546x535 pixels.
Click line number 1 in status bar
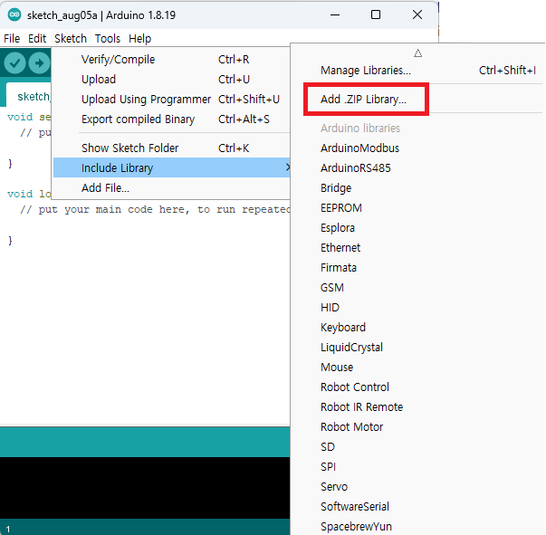(8, 530)
